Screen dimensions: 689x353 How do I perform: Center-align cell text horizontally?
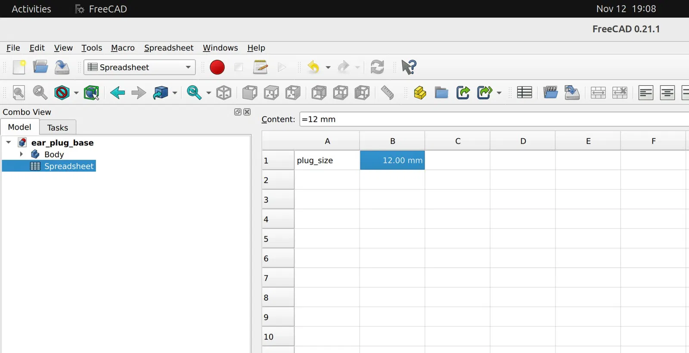(x=667, y=93)
